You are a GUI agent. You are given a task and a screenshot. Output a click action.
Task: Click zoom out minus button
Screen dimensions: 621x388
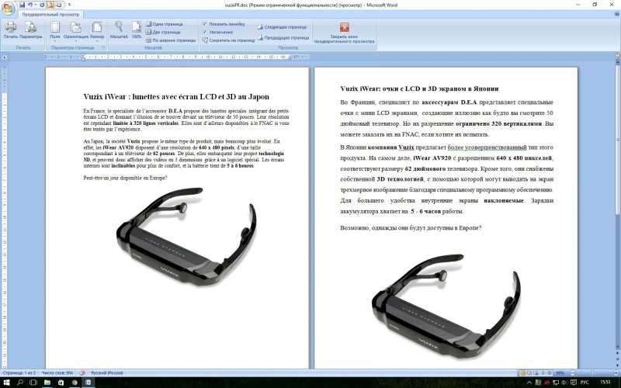point(573,373)
